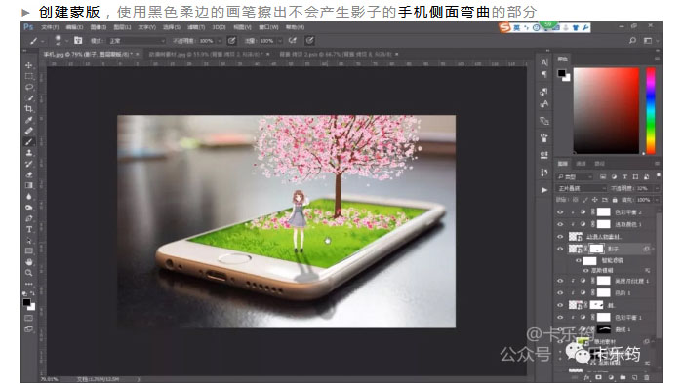
Task: Delete layer with trash icon
Action: [x=646, y=377]
